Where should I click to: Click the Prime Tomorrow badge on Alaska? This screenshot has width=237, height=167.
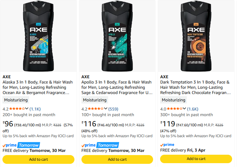coord(21,145)
